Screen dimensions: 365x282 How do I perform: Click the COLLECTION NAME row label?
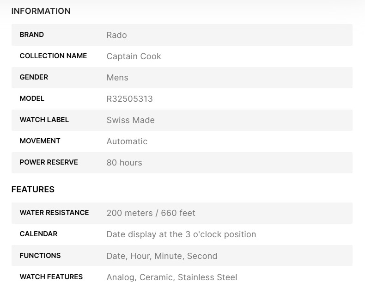click(x=53, y=56)
